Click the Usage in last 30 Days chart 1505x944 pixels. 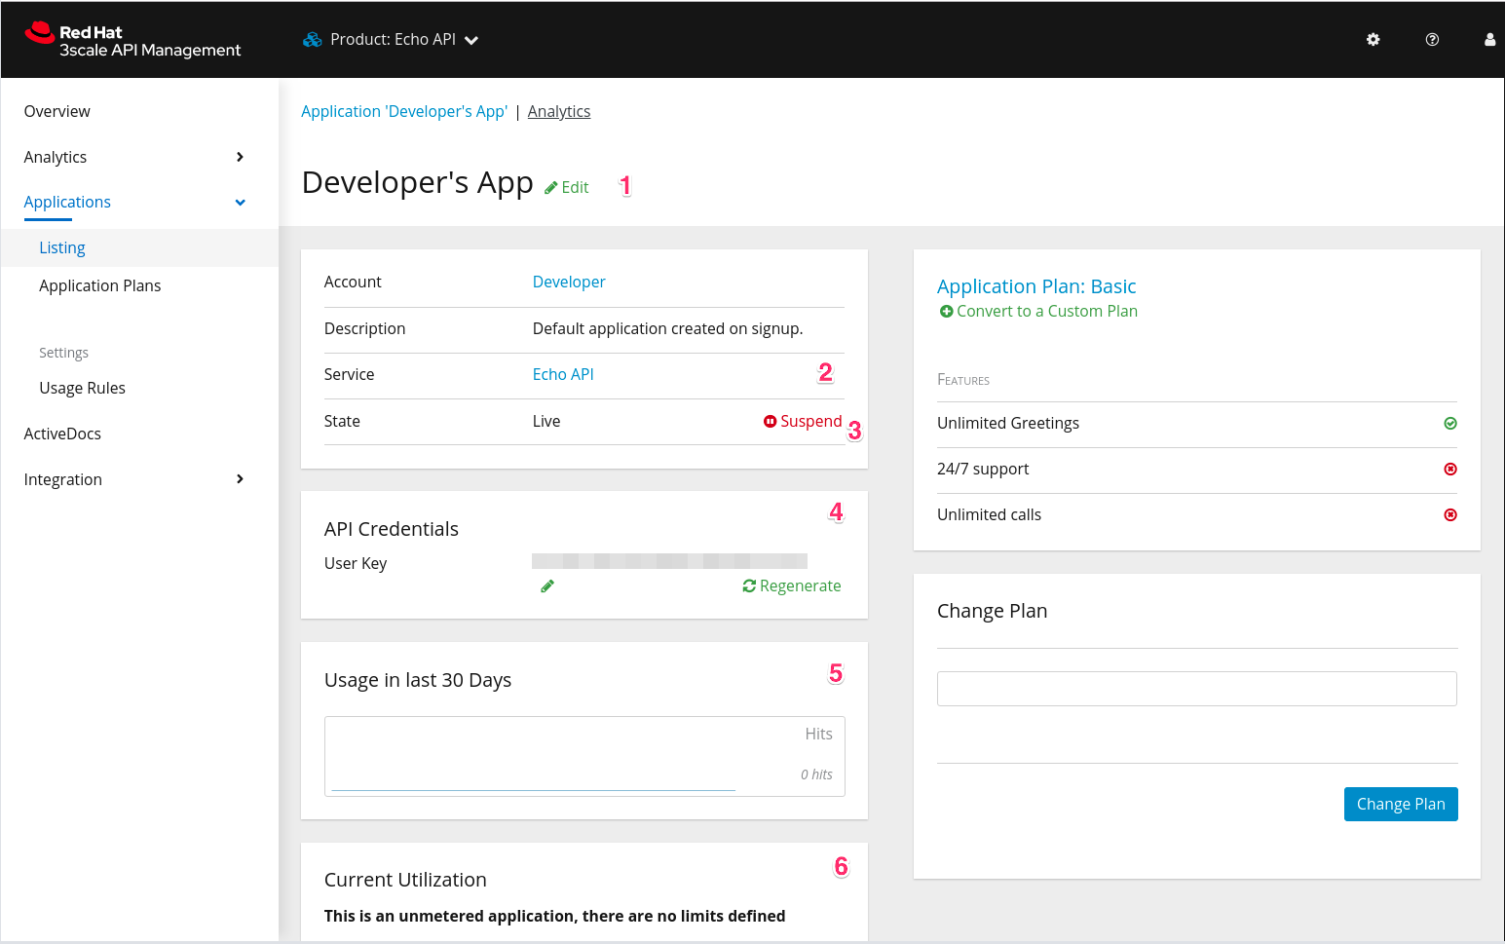(584, 756)
